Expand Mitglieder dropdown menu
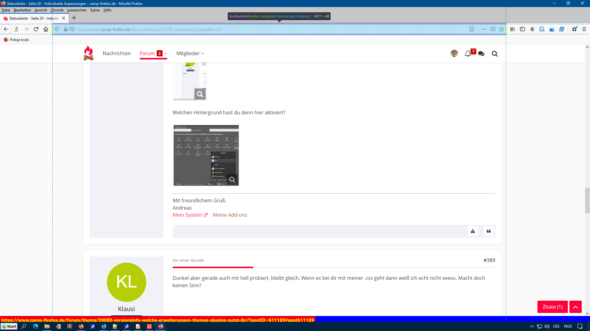The width and height of the screenshot is (590, 331). click(x=190, y=53)
